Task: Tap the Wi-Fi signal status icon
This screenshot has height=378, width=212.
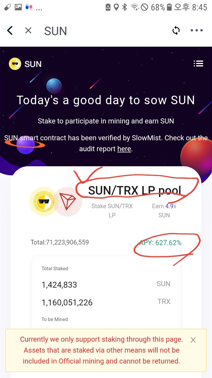Action: point(135,7)
